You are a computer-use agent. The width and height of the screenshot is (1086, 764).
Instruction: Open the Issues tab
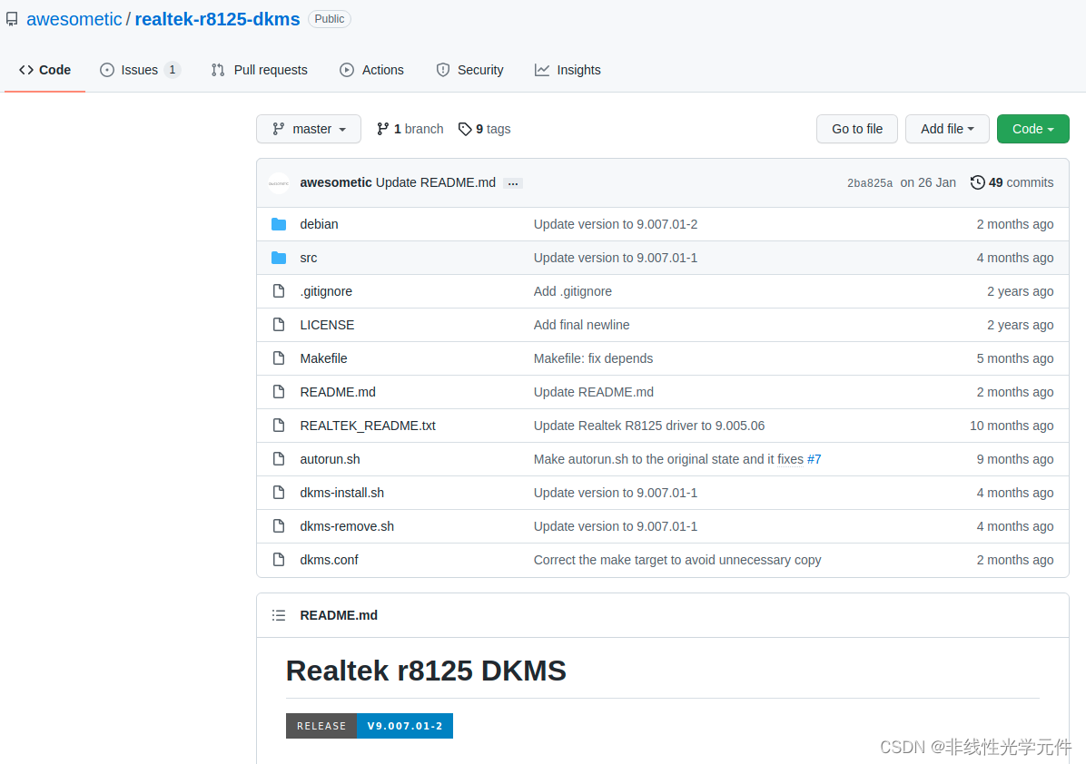click(140, 70)
